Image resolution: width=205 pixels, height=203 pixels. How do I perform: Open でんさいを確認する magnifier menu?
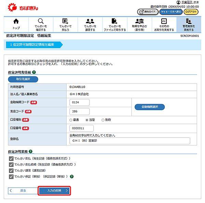point(41,25)
